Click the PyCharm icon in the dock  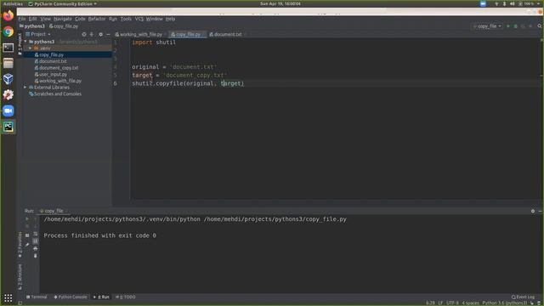pos(8,127)
